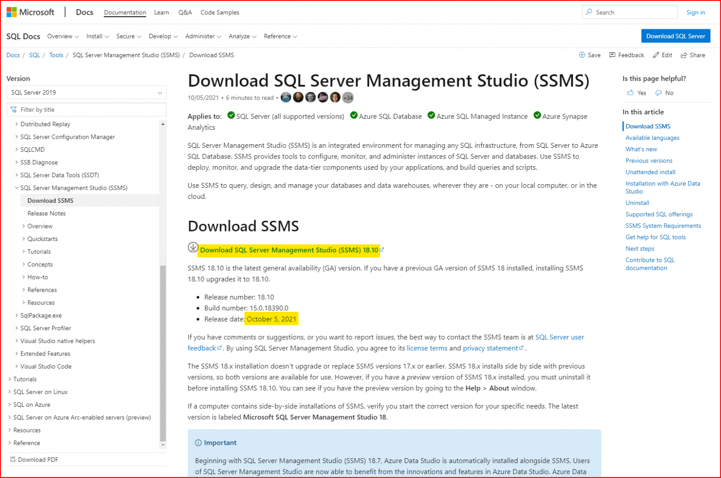Open the Version SQL Server 2019 dropdown
Screen dimensions: 721x478
(x=87, y=92)
